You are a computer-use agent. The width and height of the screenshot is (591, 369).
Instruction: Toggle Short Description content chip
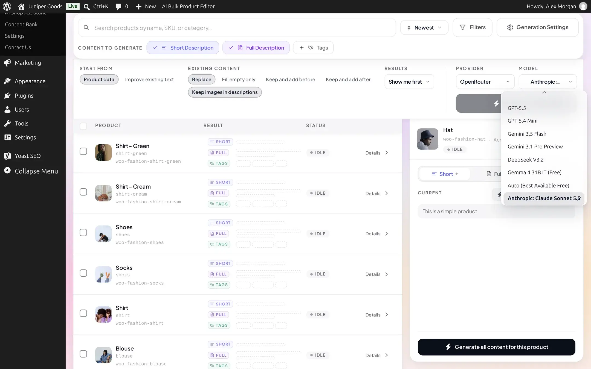pos(183,48)
